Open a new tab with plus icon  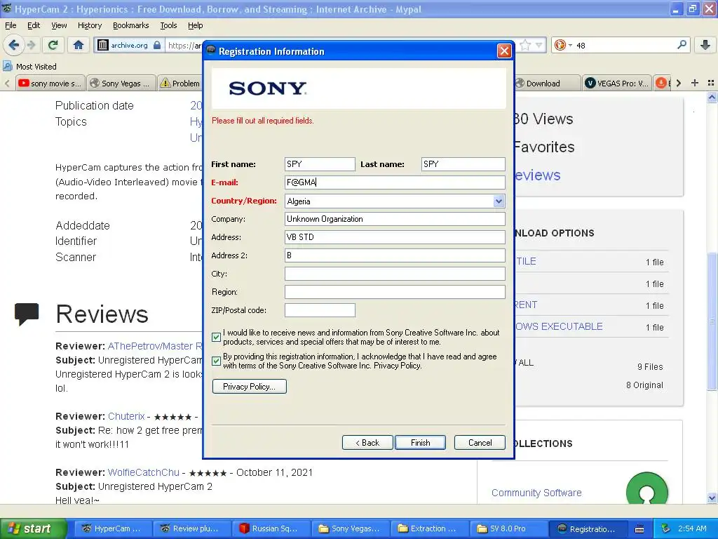tap(695, 83)
